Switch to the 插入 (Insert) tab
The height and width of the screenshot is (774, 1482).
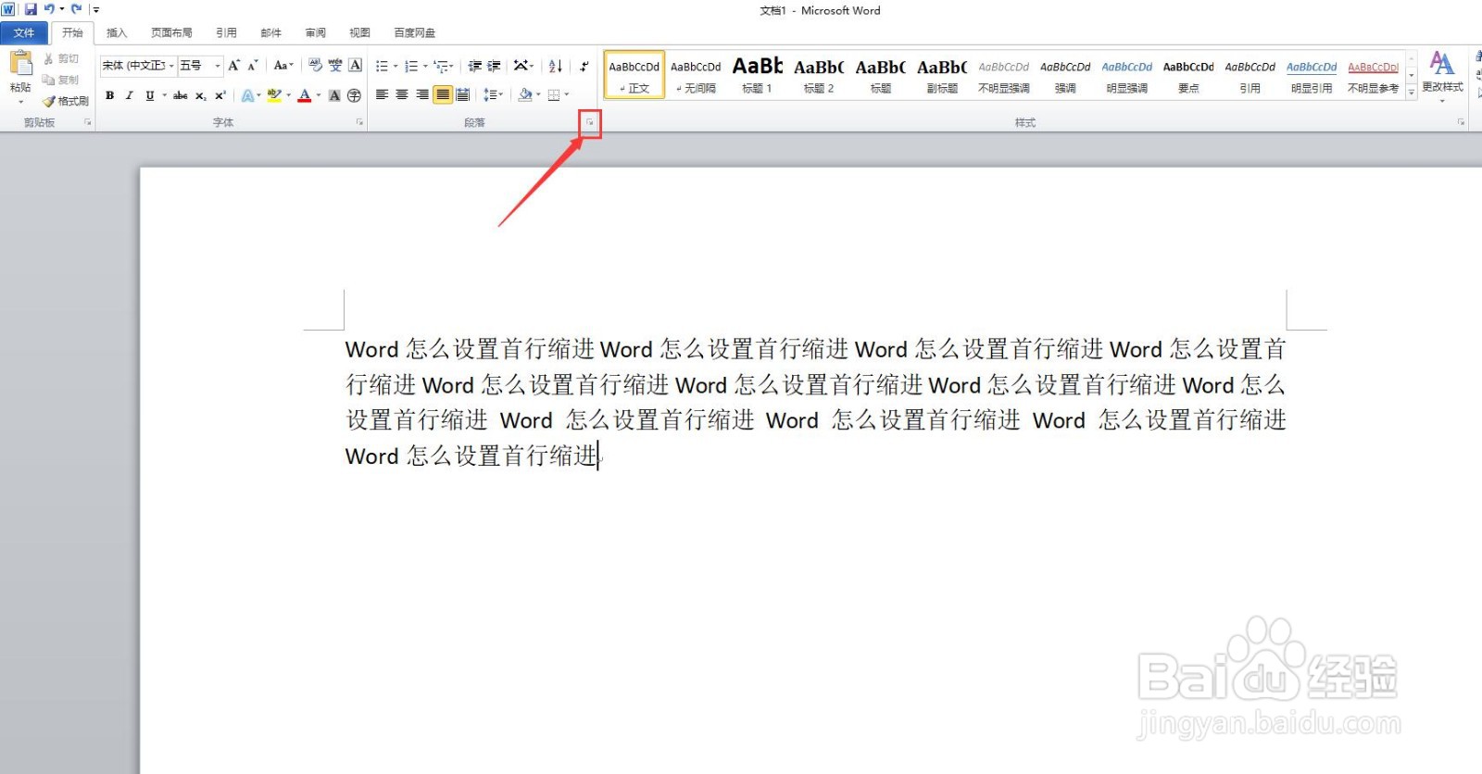[x=117, y=32]
